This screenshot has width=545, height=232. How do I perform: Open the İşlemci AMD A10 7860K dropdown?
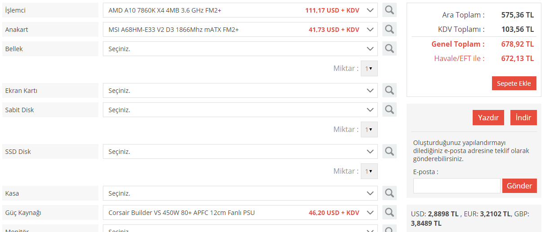click(240, 10)
